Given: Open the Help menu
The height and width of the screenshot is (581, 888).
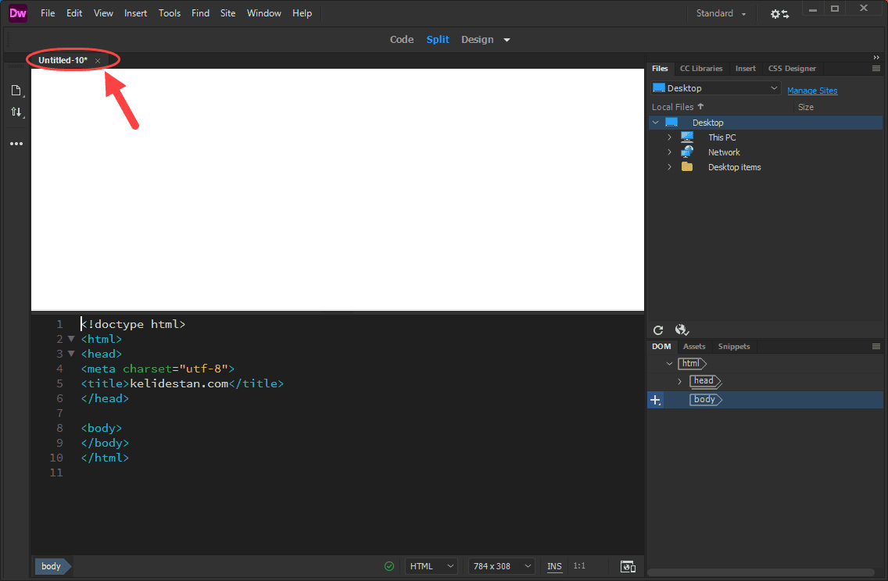Looking at the screenshot, I should (302, 13).
